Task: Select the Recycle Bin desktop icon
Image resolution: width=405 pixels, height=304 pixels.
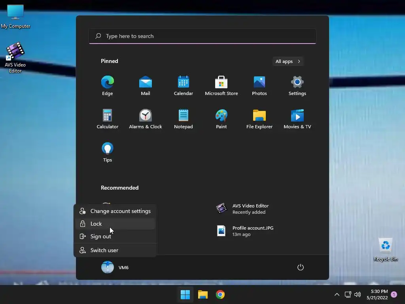Action: pyautogui.click(x=386, y=250)
